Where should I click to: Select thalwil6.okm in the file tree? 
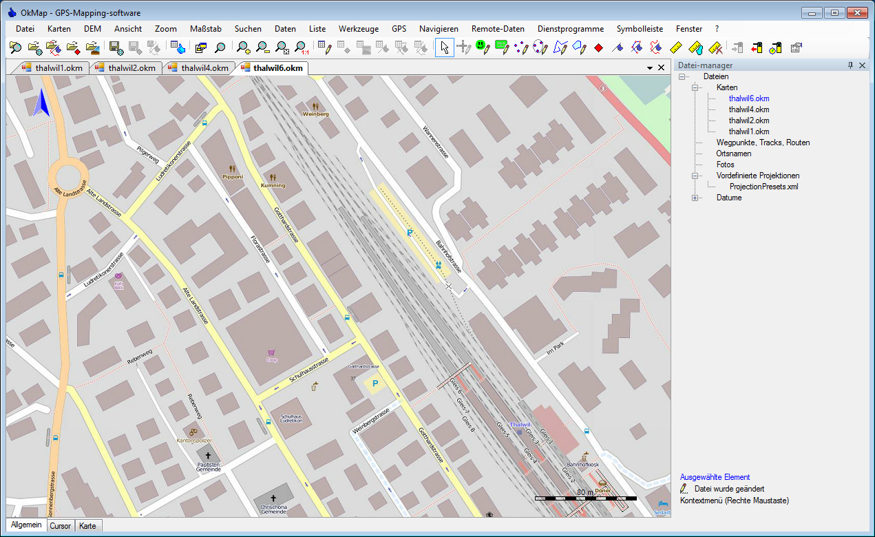[749, 99]
